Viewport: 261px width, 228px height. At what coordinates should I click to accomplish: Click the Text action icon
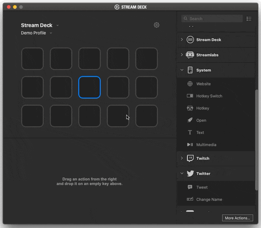190,132
